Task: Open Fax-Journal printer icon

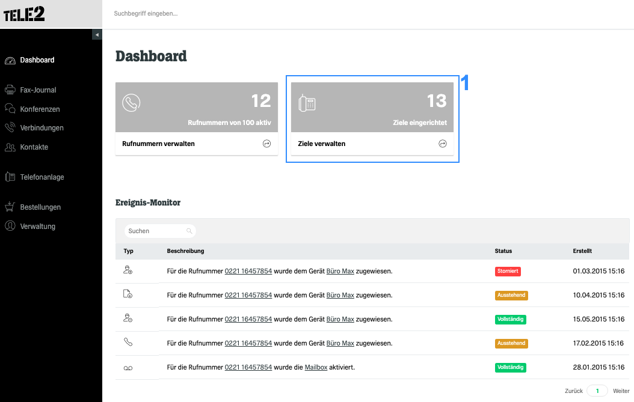Action: [x=10, y=90]
